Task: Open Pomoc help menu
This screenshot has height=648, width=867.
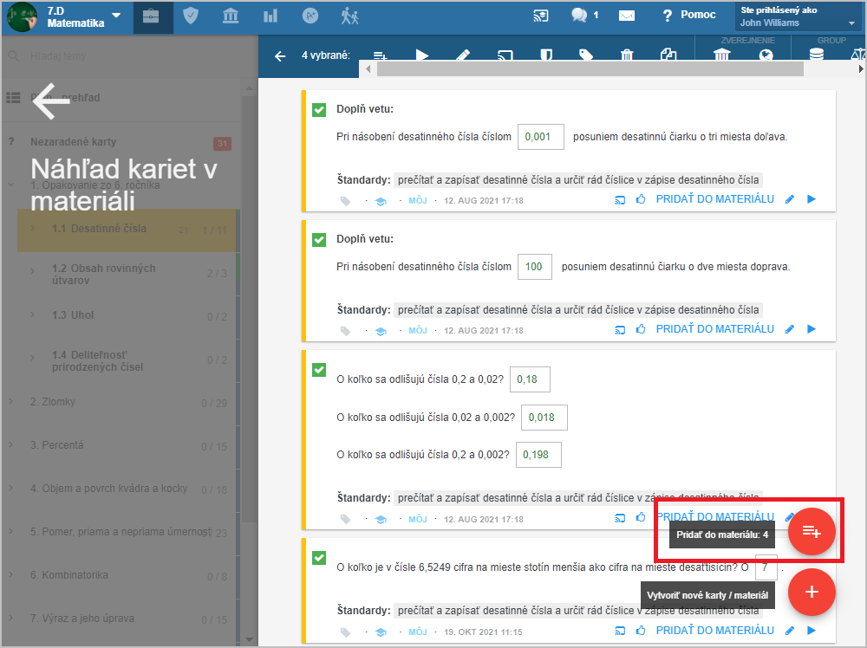Action: (689, 15)
